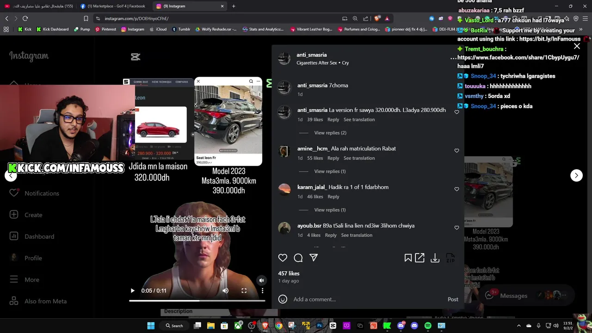Viewport: 592px width, 333px height.
Task: Open video options three-dot menu
Action: [x=262, y=290]
